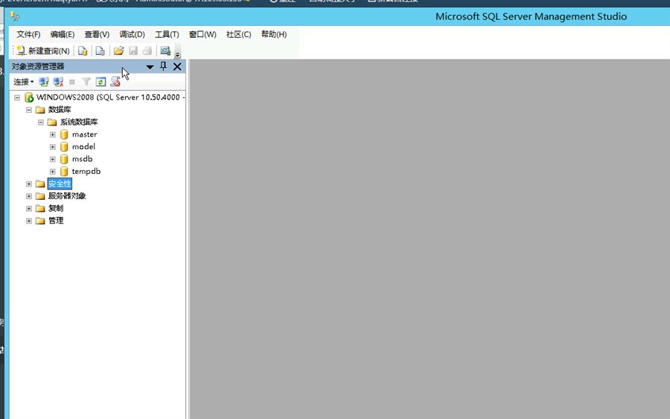Select the 服务器对象 folder
This screenshot has width=670, height=419.
click(x=67, y=196)
